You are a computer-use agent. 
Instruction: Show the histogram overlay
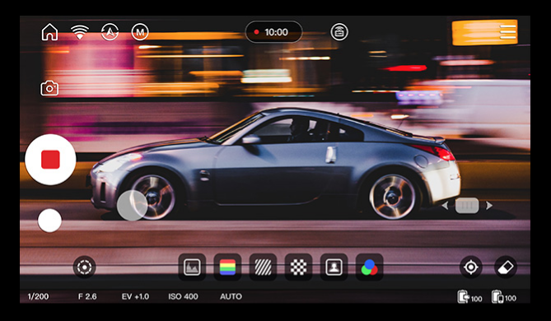click(192, 267)
